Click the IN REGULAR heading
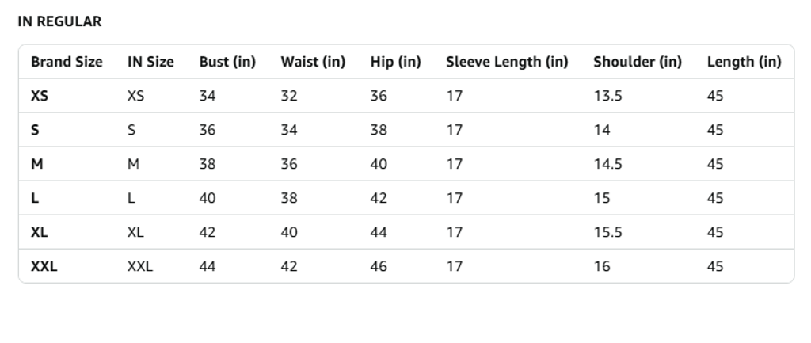This screenshot has height=343, width=811. pos(59,21)
